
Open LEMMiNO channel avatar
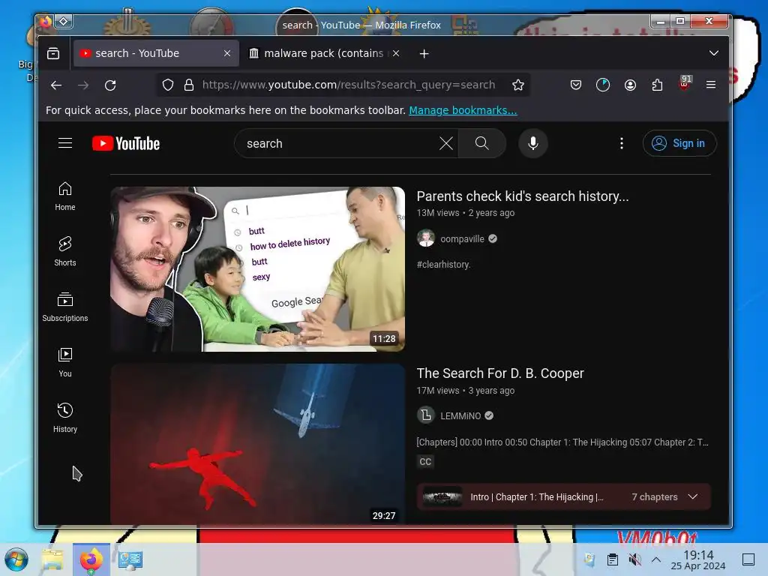[426, 415]
